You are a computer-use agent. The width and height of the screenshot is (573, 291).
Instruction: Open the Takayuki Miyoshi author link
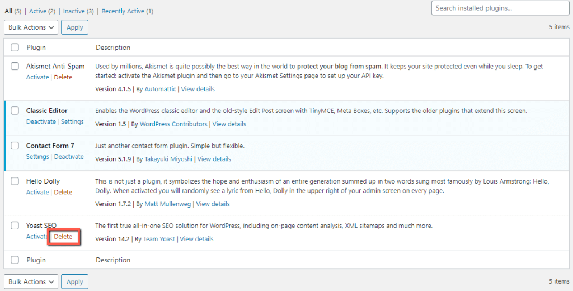coord(168,159)
